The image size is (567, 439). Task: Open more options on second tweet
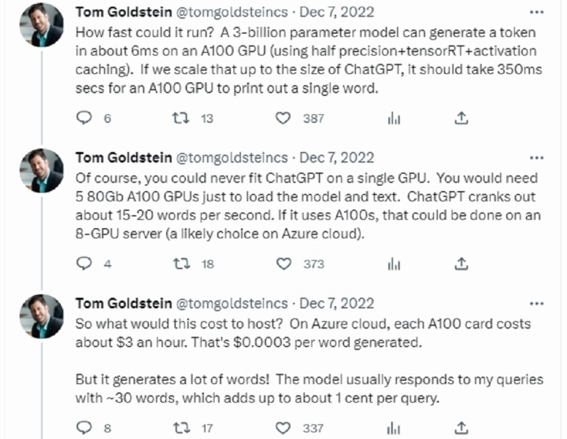(536, 158)
